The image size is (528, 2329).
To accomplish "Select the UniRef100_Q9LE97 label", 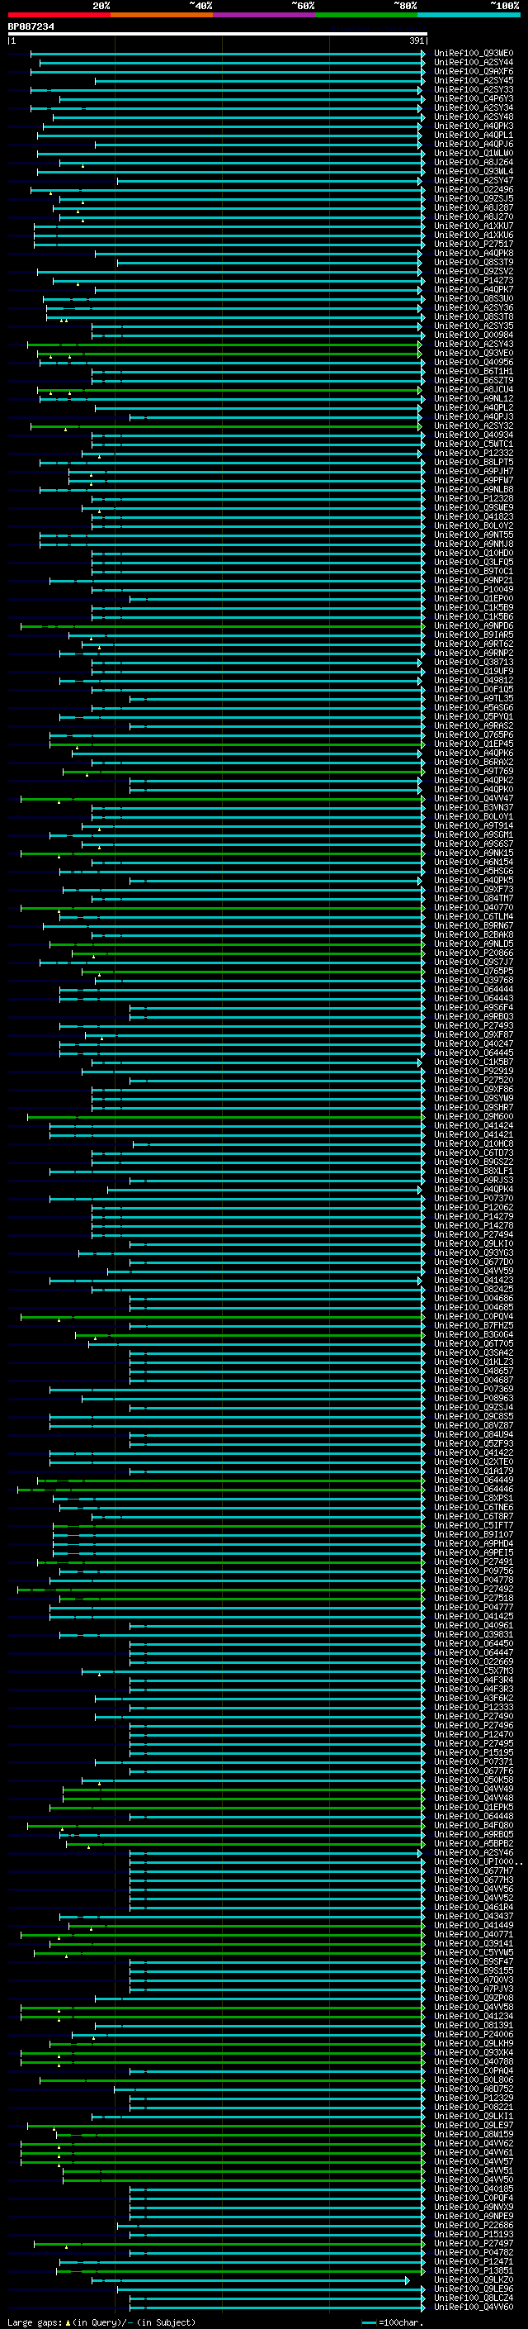I will (473, 2126).
